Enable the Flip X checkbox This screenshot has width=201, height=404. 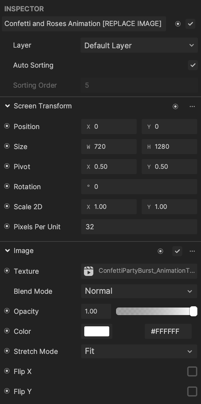192,371
